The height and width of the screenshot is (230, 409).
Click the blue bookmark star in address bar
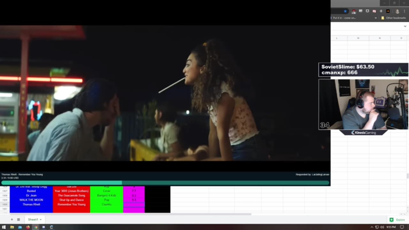click(x=345, y=11)
